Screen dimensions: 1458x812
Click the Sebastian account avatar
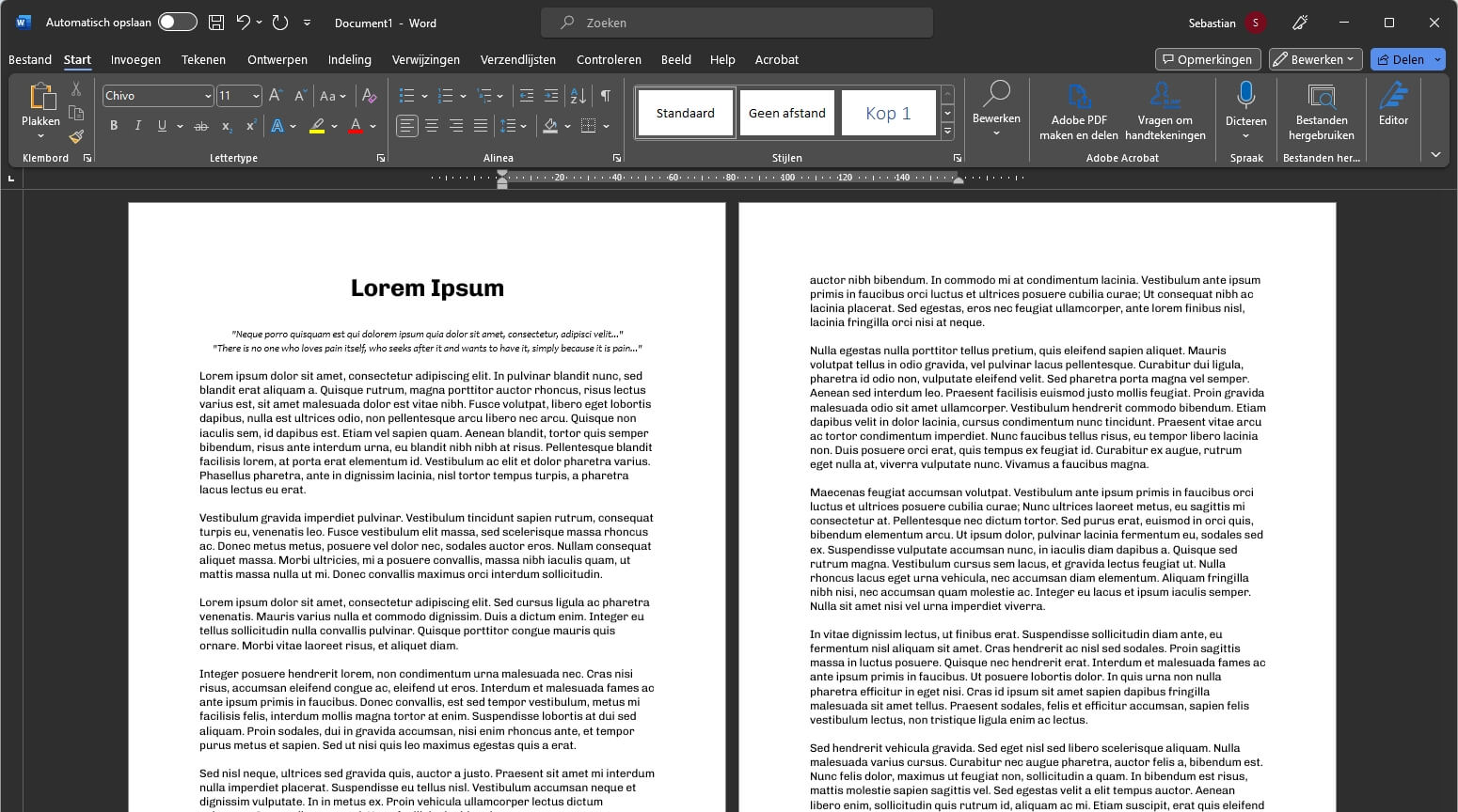click(x=1256, y=23)
